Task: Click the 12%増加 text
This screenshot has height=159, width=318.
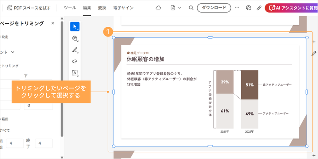Action: click(134, 84)
